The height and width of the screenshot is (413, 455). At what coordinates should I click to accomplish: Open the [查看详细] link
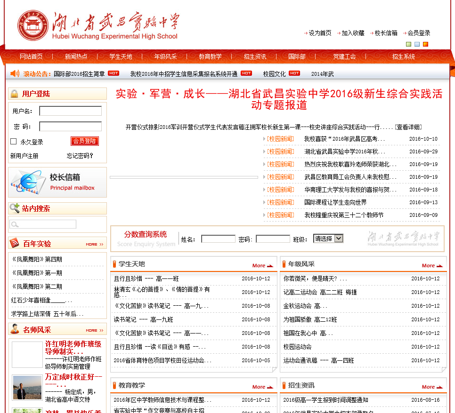click(408, 127)
